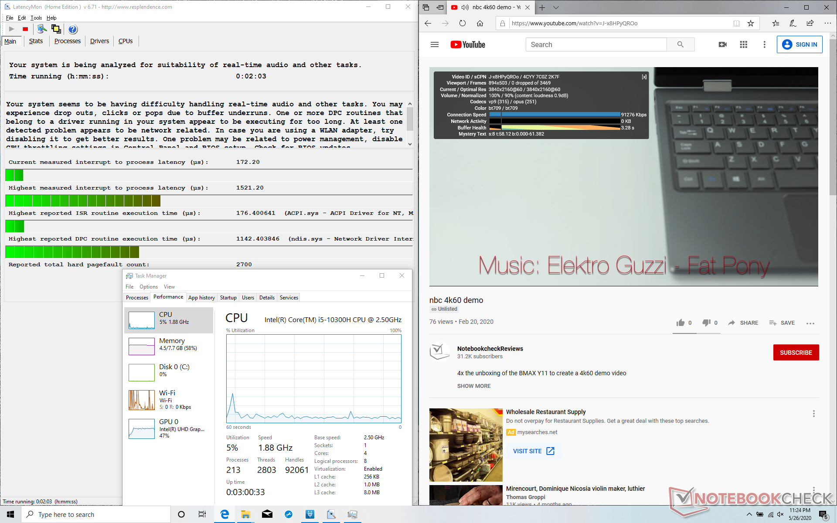Viewport: 837px width, 523px height.
Task: Open the Edge tab list dropdown arrow
Action: click(x=556, y=7)
